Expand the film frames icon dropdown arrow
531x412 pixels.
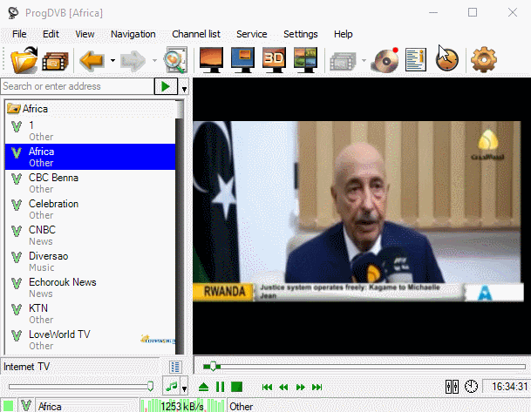click(364, 61)
